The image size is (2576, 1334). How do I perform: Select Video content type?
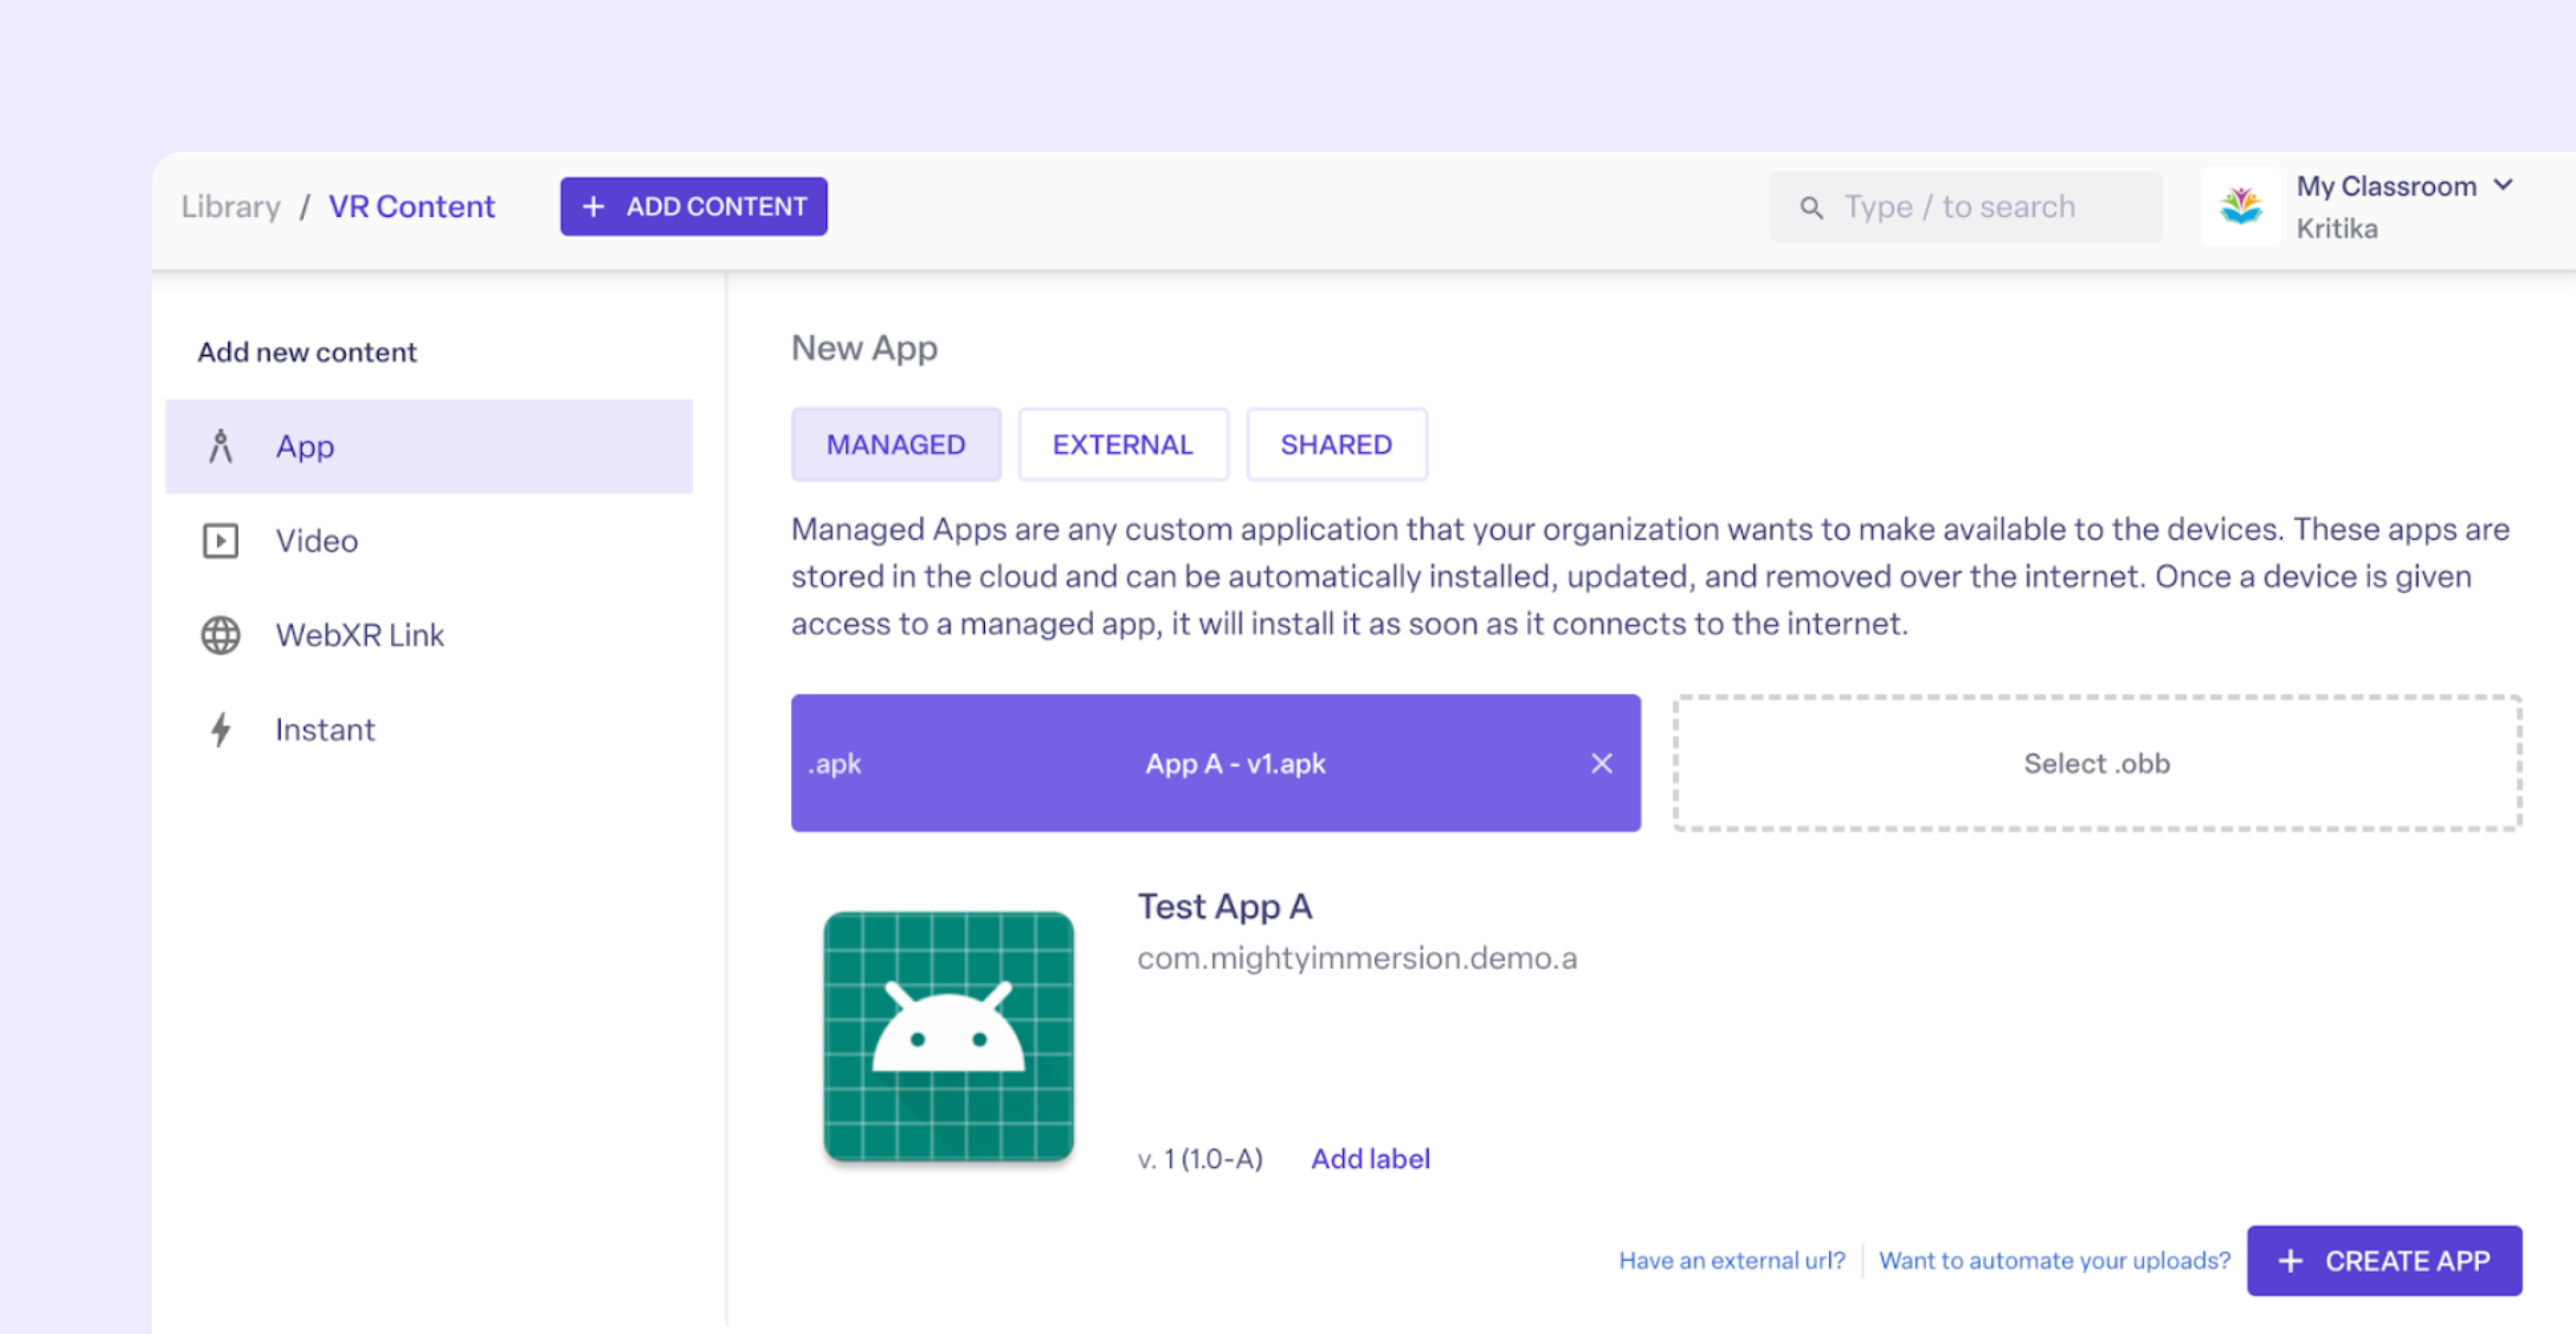tap(429, 541)
